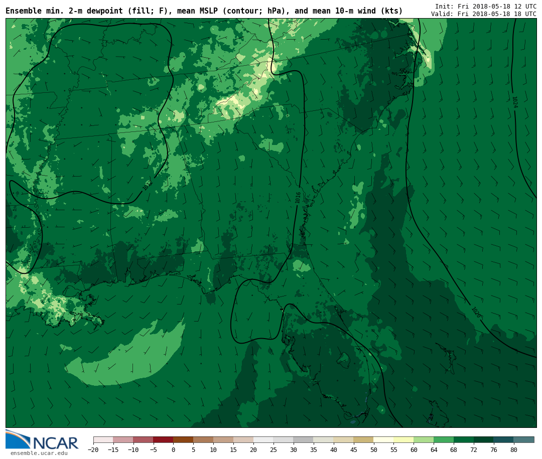Open the ensemble.ucar.edu link

pyautogui.click(x=39, y=453)
